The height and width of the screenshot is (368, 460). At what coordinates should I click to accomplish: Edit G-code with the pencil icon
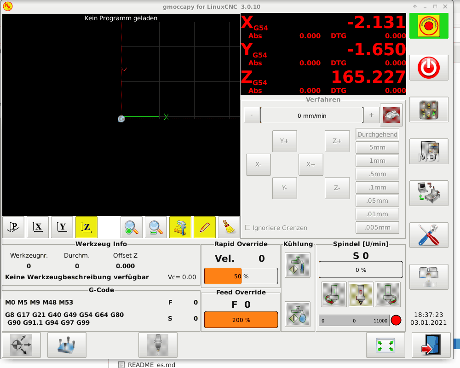pos(205,227)
